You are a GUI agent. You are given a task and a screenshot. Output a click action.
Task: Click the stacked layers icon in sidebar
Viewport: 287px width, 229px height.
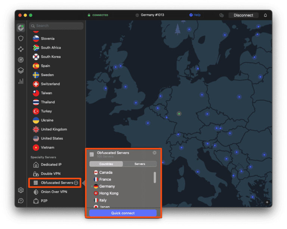(21, 70)
